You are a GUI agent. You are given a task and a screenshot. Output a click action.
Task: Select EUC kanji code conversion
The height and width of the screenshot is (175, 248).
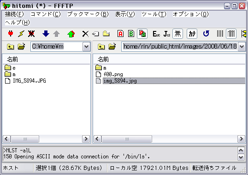tap(156, 34)
